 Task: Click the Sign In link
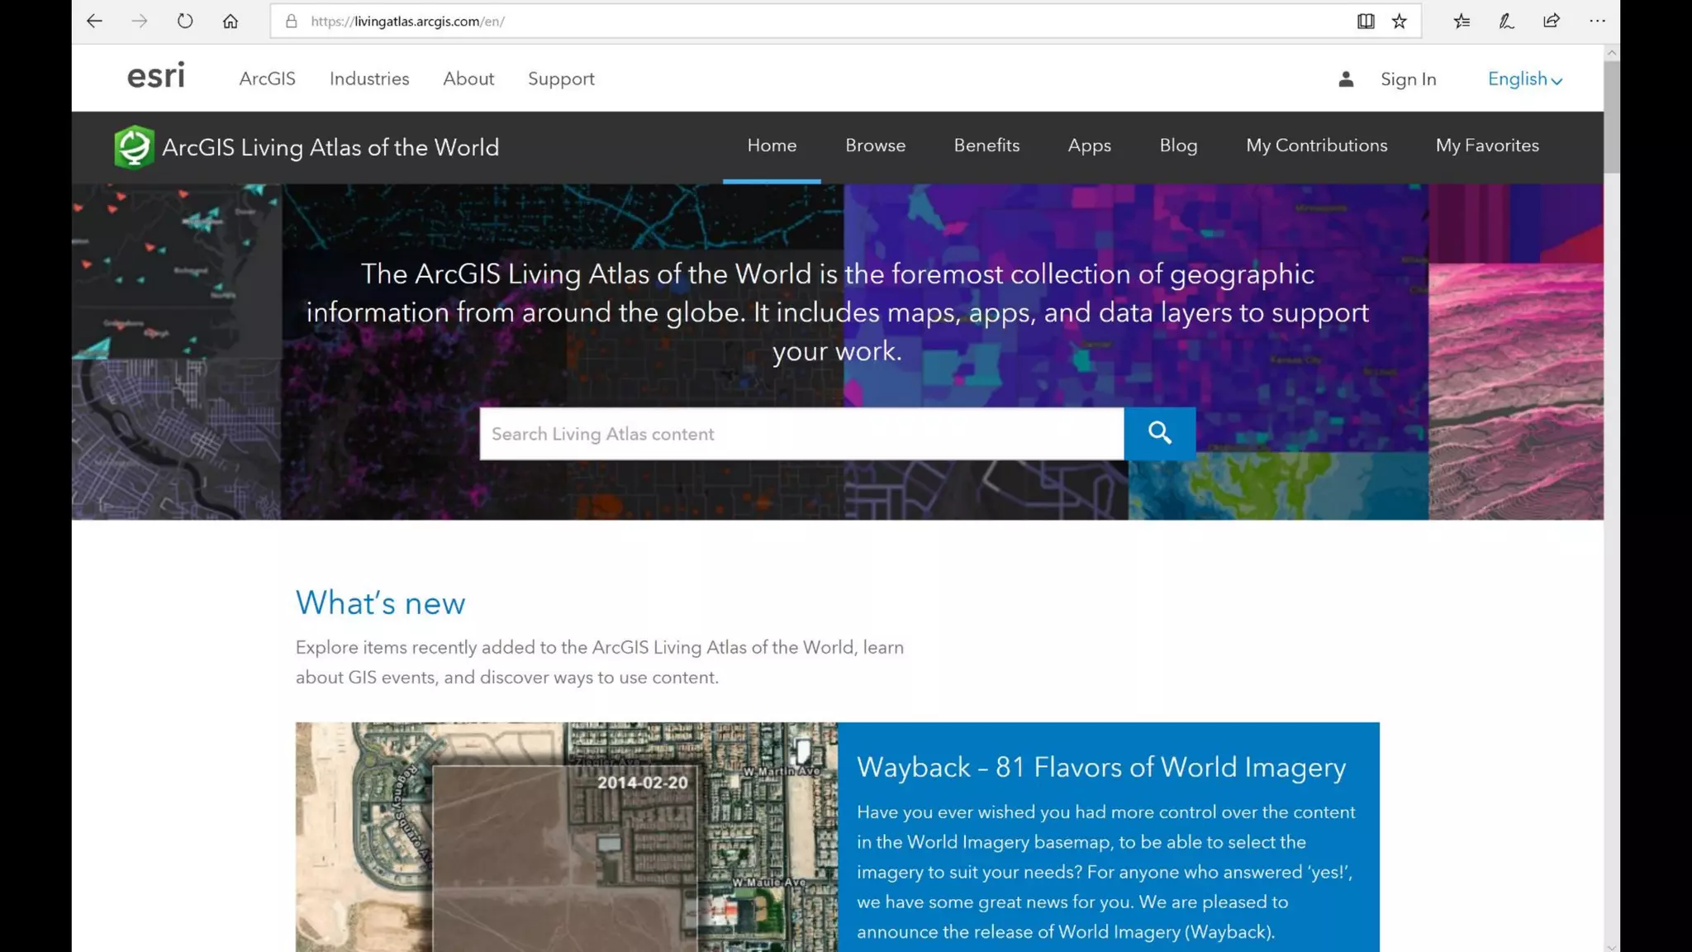tap(1408, 79)
